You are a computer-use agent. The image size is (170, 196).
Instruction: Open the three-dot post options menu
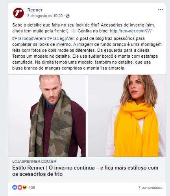(160, 9)
